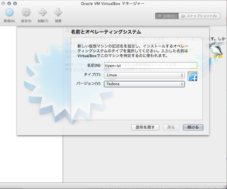Click the window minimize button
227x189 pixels.
pyautogui.click(x=9, y=4)
